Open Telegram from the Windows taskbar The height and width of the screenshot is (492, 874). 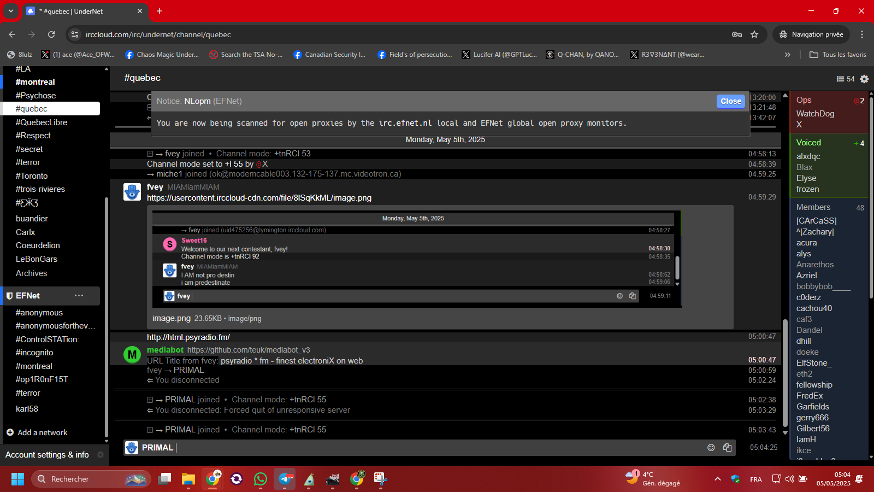(x=285, y=479)
